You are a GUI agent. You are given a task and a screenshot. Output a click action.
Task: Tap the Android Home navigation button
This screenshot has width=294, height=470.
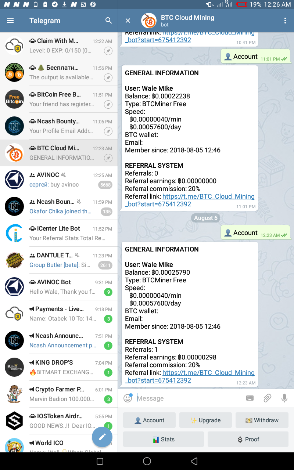pos(147,461)
